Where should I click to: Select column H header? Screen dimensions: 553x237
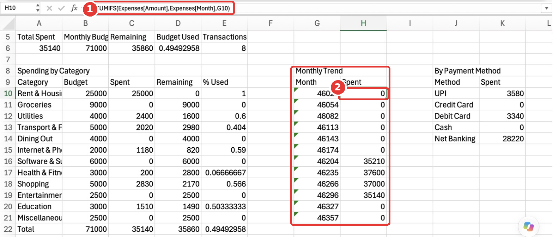pyautogui.click(x=363, y=24)
